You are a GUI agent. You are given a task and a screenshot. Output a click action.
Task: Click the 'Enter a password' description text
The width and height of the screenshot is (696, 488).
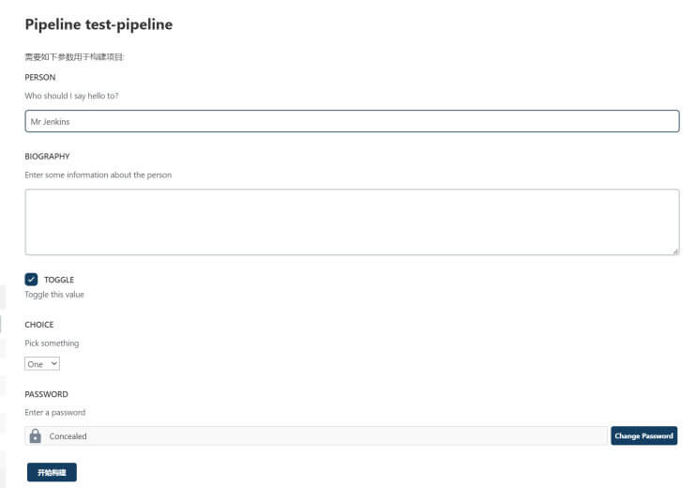[55, 413]
